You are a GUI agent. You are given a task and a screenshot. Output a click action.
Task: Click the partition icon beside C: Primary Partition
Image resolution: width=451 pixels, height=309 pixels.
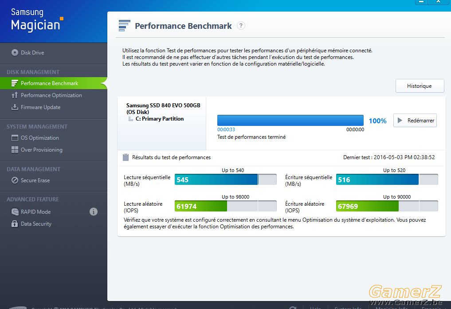point(130,119)
